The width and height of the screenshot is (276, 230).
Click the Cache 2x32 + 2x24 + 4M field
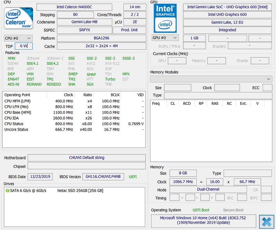click(x=101, y=46)
